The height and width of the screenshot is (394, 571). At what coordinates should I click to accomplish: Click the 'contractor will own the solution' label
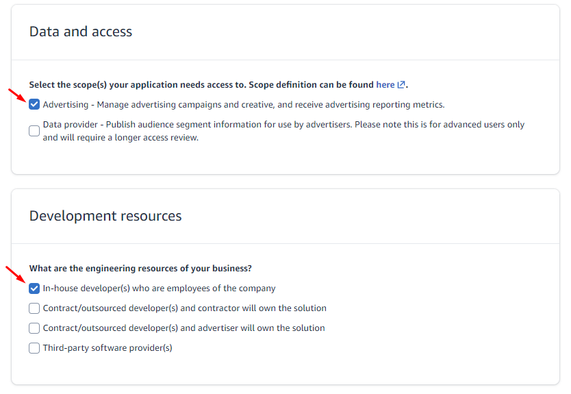tap(184, 308)
